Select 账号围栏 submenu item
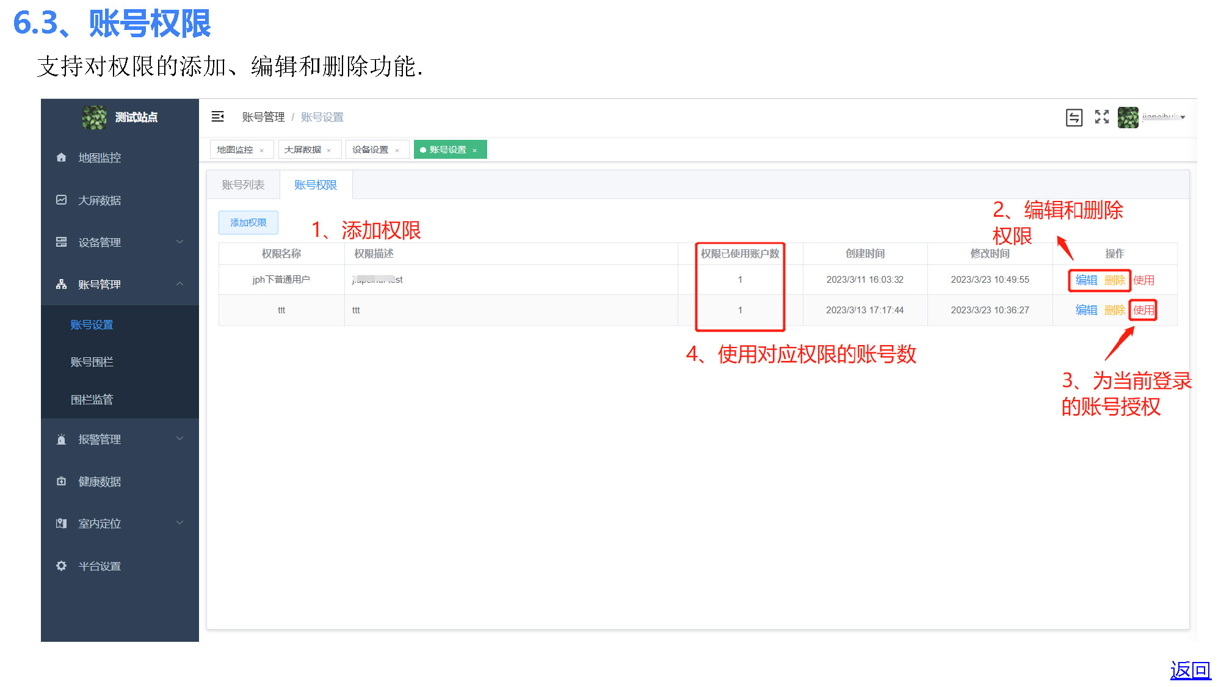Viewport: 1221px width, 687px height. (92, 362)
